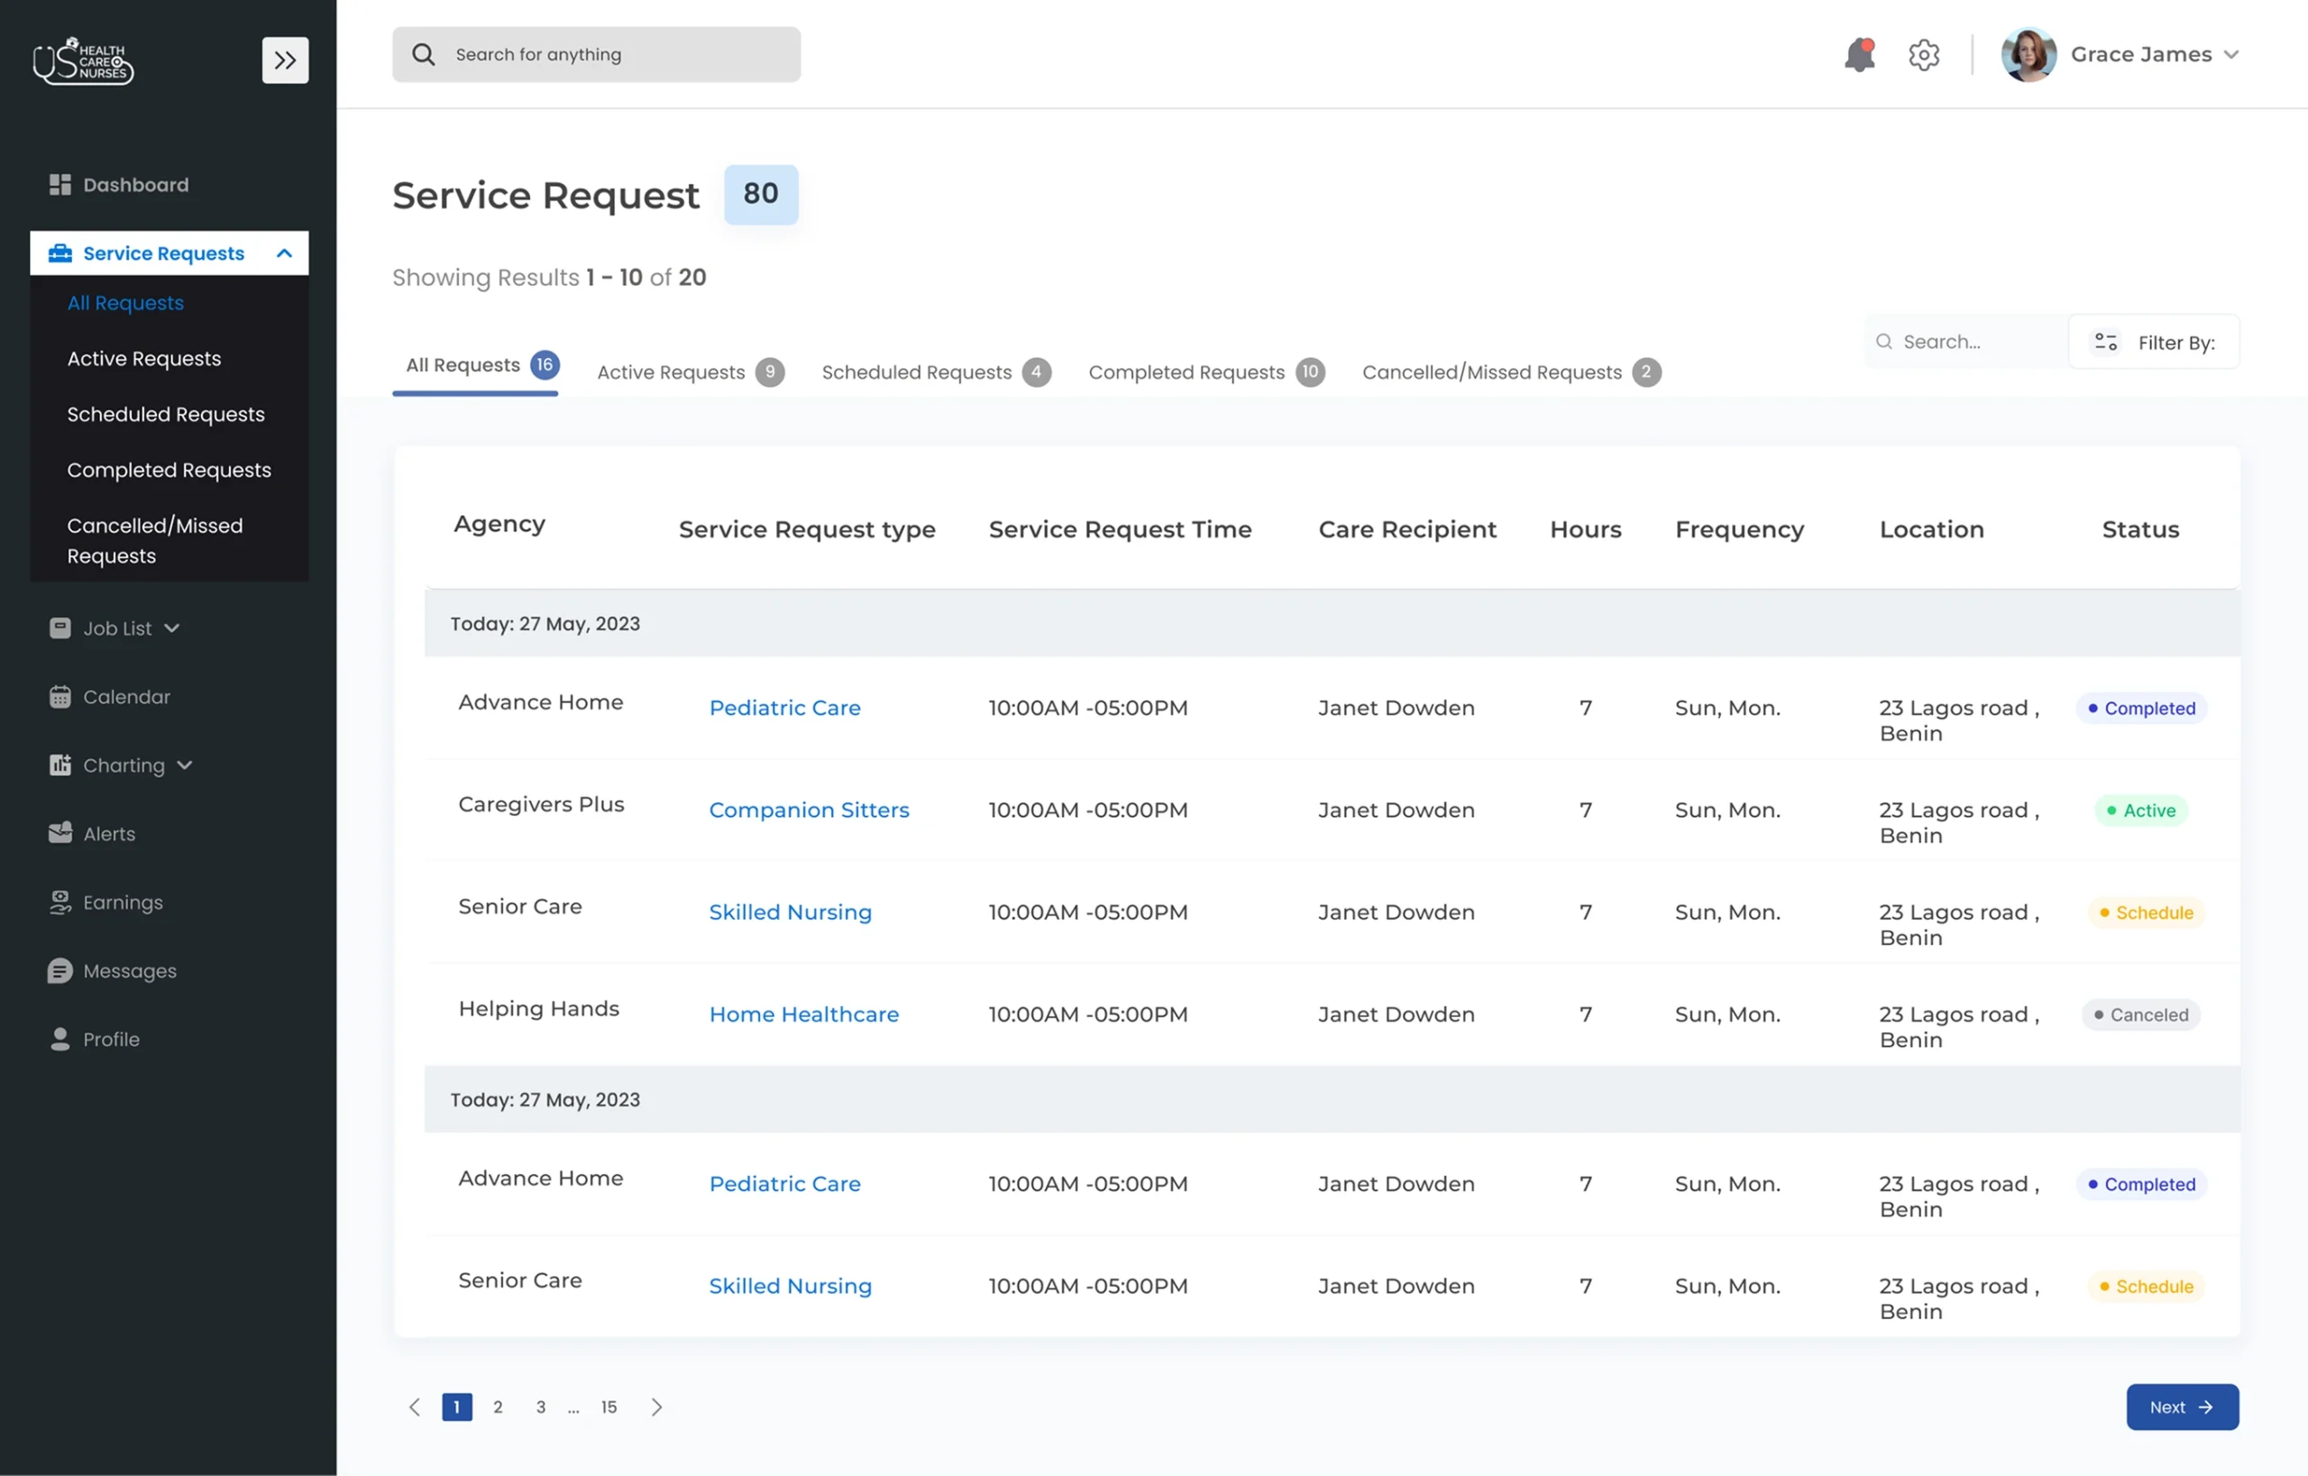Go to page 2 of results
This screenshot has width=2308, height=1476.
498,1407
